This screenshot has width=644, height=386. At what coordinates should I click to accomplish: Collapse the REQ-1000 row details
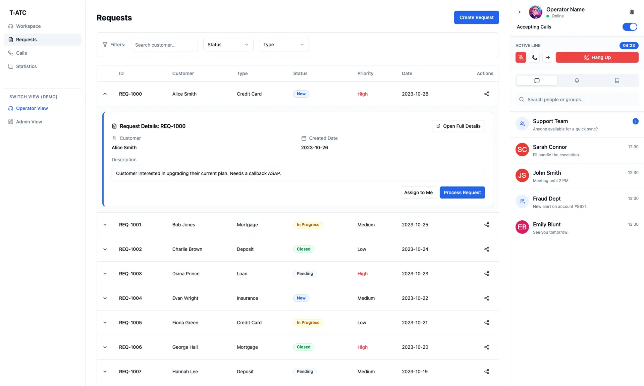tap(105, 94)
